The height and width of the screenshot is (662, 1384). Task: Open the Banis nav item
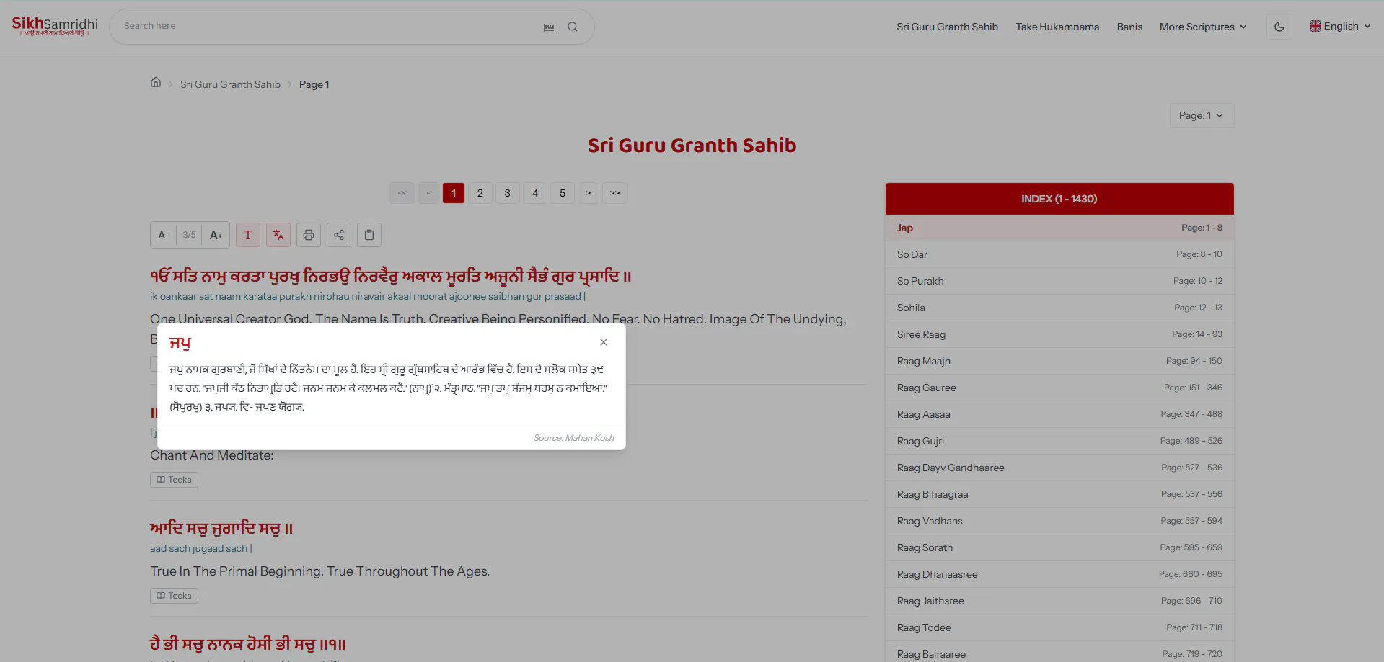1129,27
